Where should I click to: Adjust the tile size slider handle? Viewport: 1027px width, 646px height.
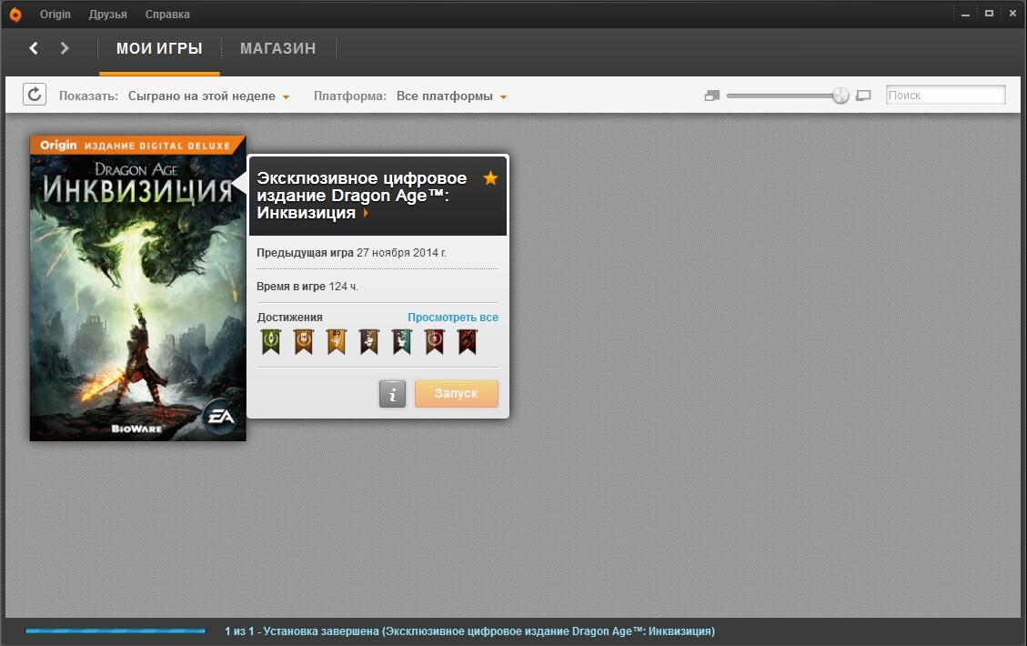click(x=841, y=96)
